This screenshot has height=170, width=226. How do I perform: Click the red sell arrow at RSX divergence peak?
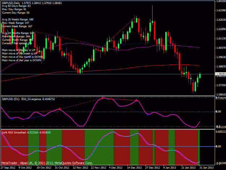pos(102,98)
